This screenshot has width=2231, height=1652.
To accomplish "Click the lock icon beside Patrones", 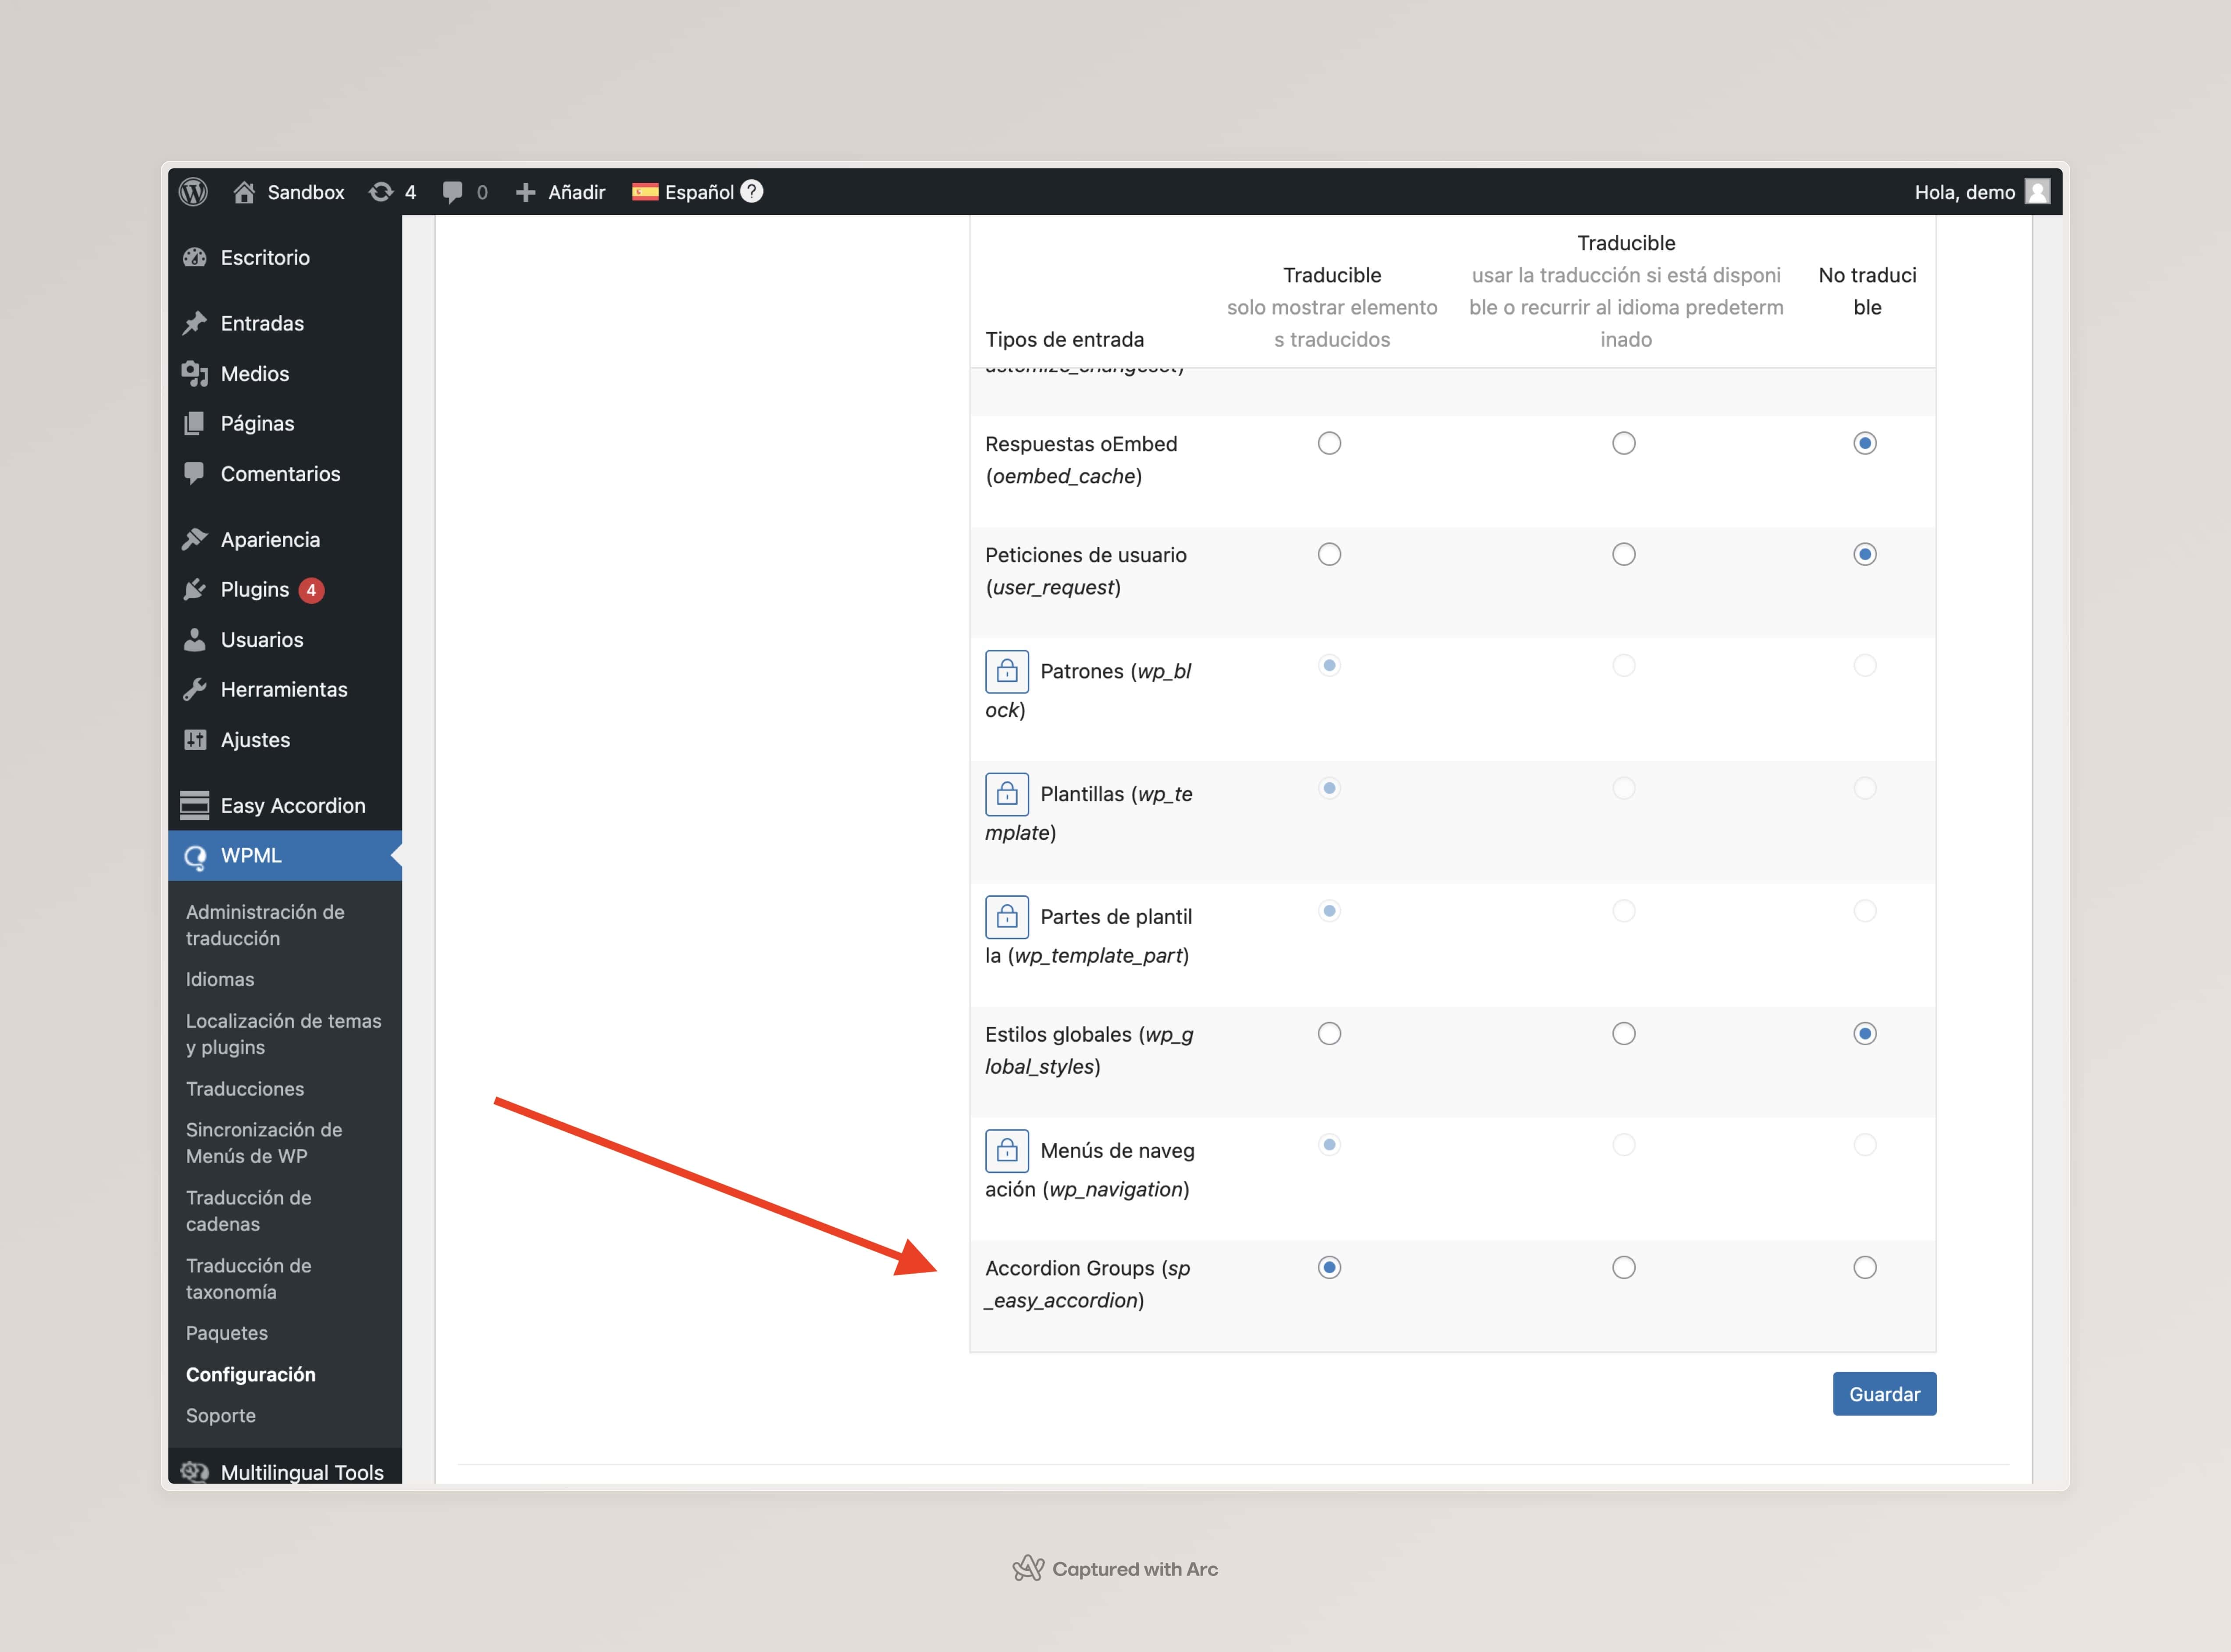I will 1007,672.
